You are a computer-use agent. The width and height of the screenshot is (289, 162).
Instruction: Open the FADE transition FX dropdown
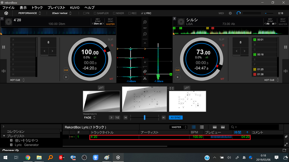(90, 118)
